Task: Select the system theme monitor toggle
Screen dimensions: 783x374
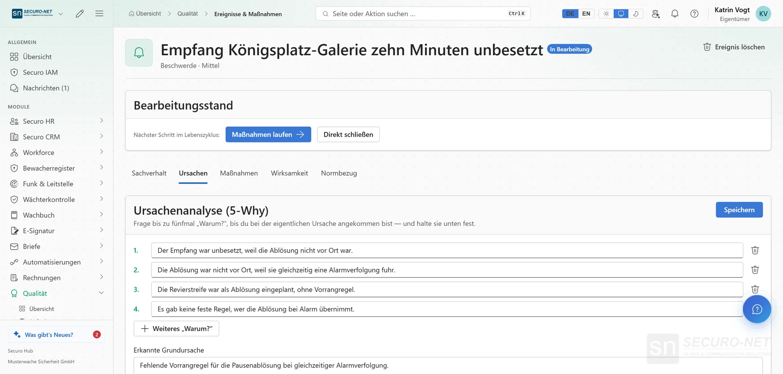Action: [x=621, y=14]
